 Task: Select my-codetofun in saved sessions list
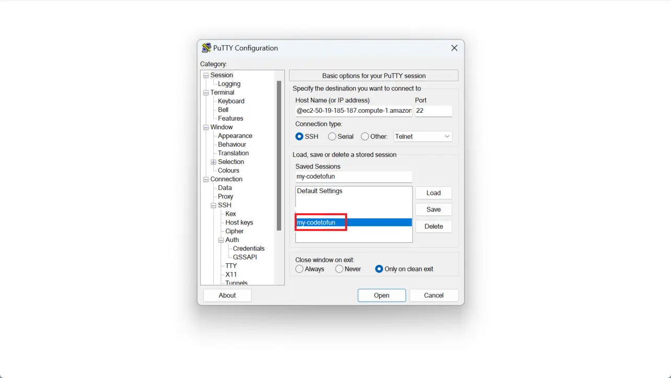(x=354, y=222)
